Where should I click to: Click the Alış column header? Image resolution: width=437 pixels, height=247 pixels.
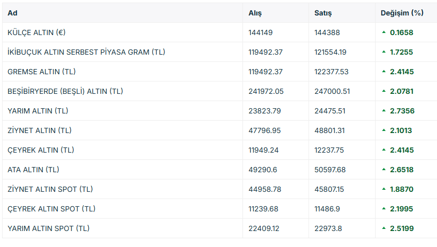255,13
